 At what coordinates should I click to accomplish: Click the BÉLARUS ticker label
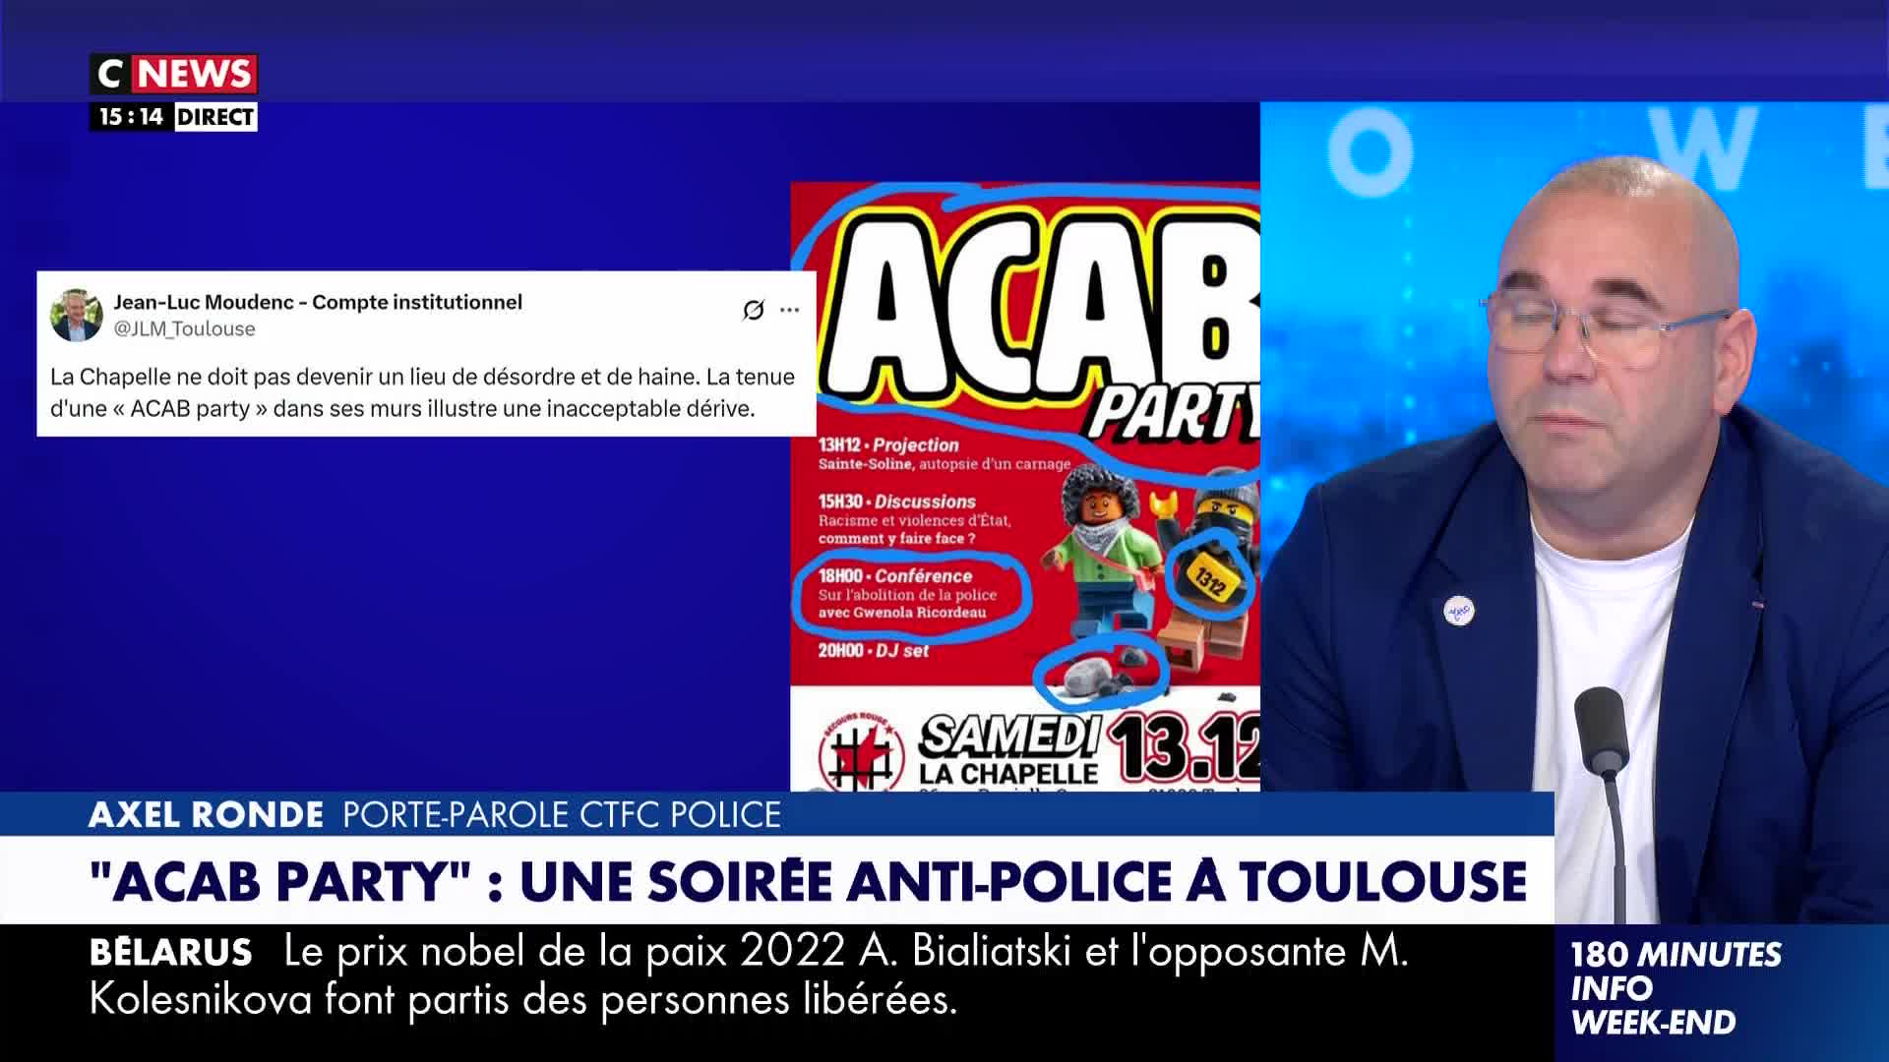pos(171,952)
